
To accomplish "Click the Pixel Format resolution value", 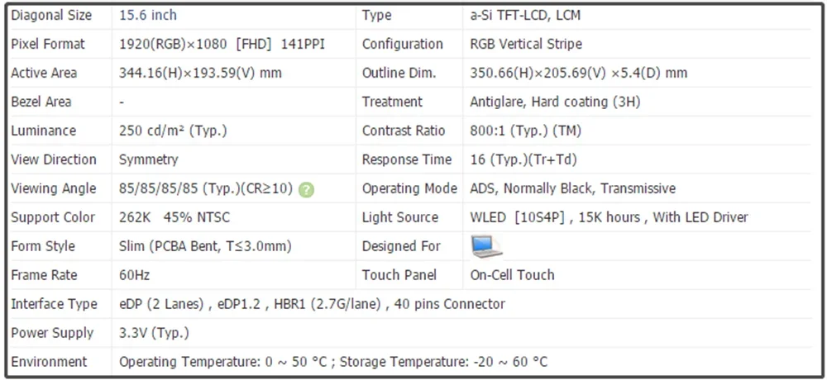I will [x=222, y=44].
